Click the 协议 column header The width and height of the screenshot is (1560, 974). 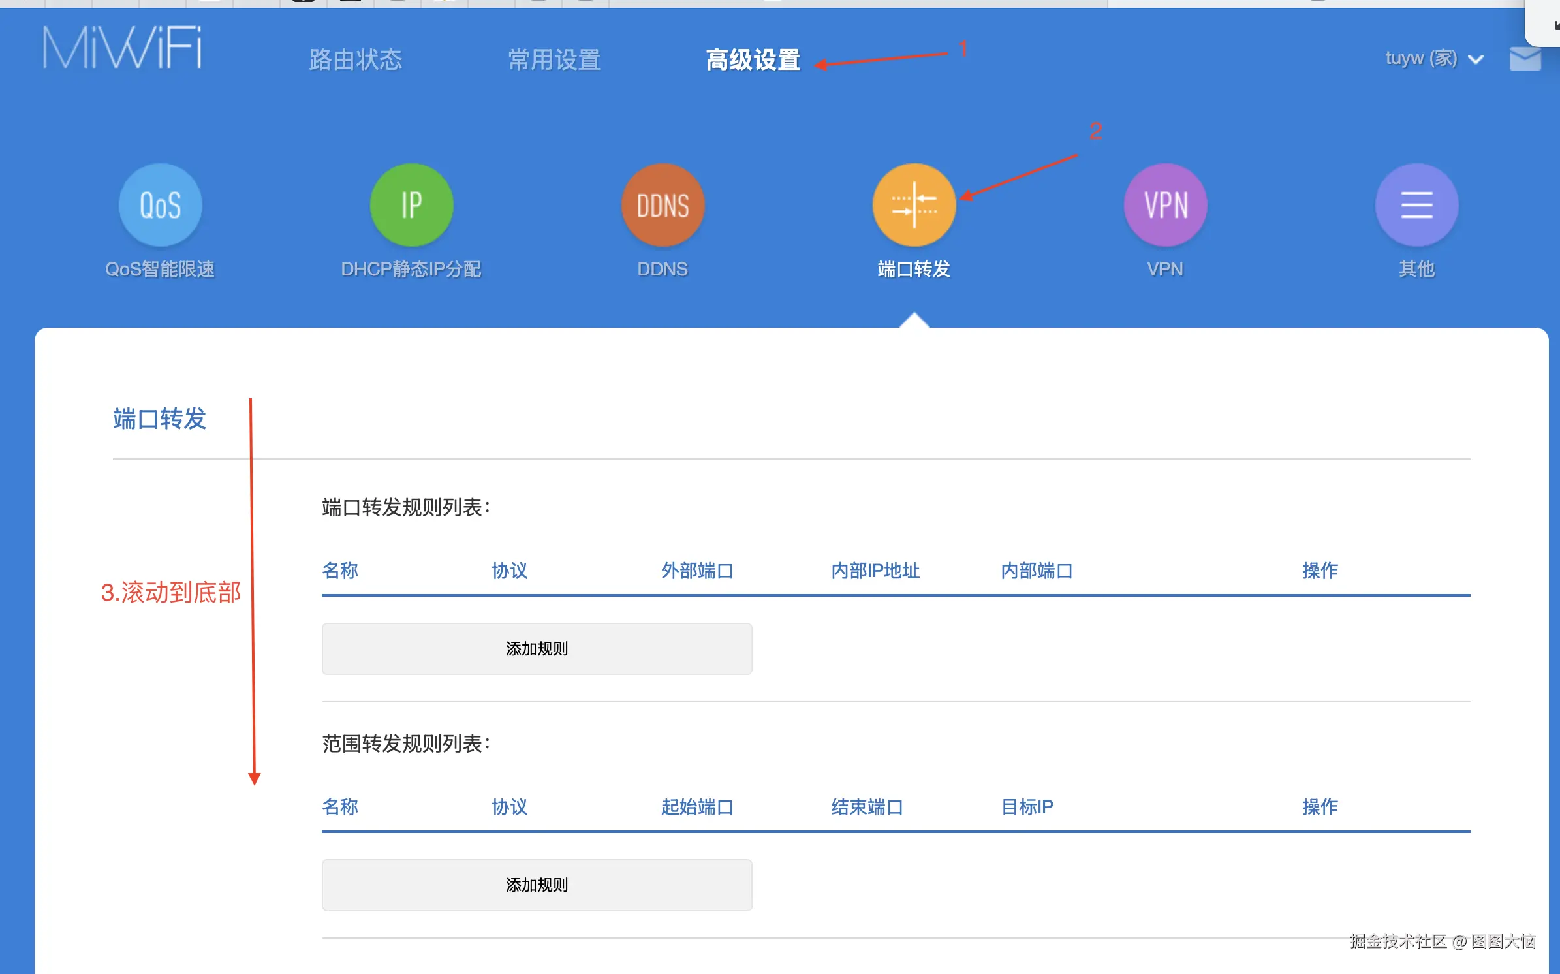point(509,571)
